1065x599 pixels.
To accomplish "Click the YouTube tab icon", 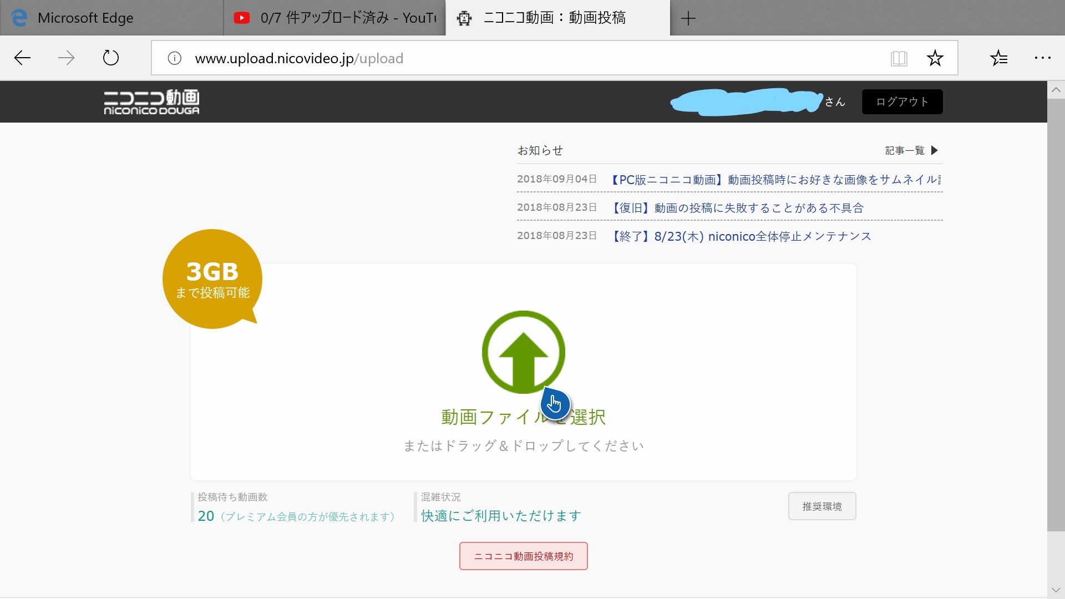I will click(x=241, y=17).
